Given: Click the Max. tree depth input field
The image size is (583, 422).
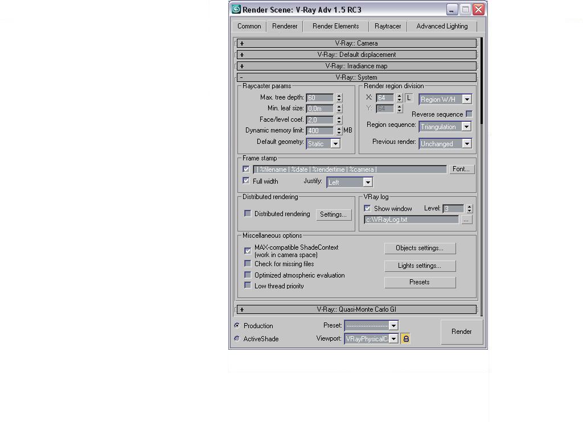Looking at the screenshot, I should pyautogui.click(x=320, y=98).
